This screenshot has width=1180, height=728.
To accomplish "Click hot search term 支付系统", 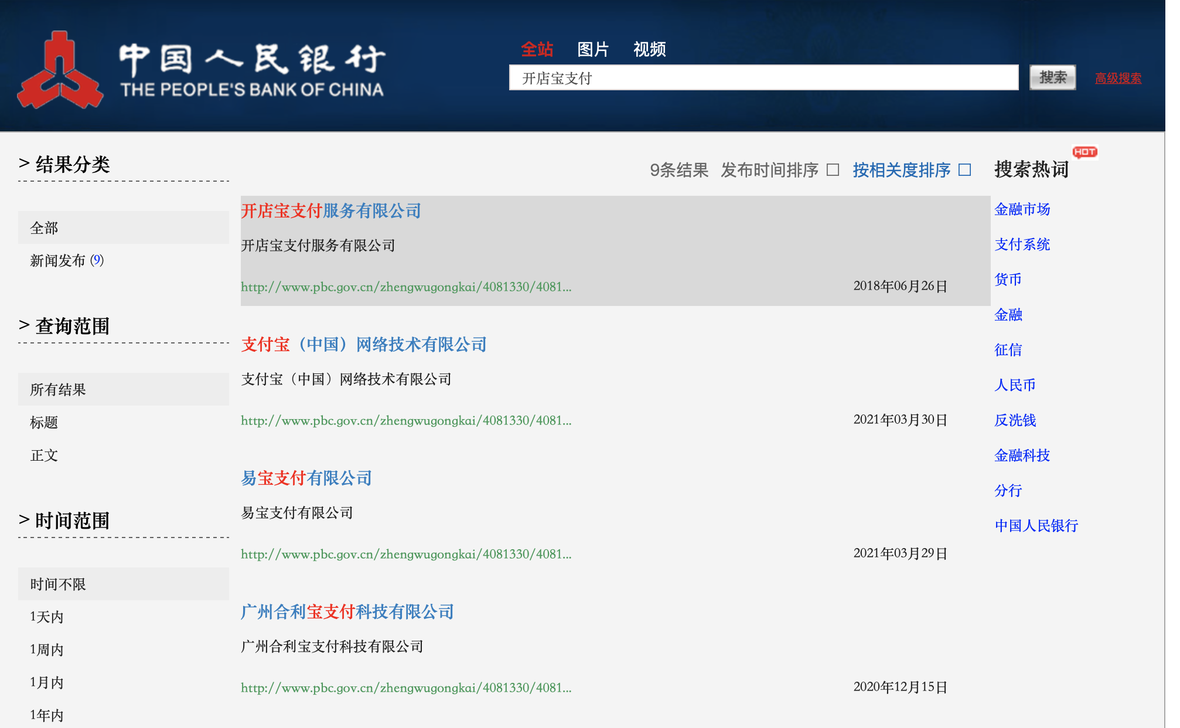I will click(x=1022, y=244).
